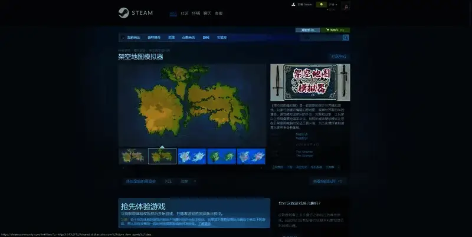Select the fifth thumbnail with pink islands
Viewport: 472px width, 237px height.
pyautogui.click(x=251, y=156)
